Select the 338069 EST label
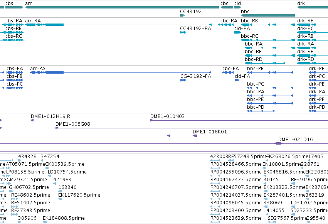This screenshot has width=328, height=224. click(x=273, y=203)
